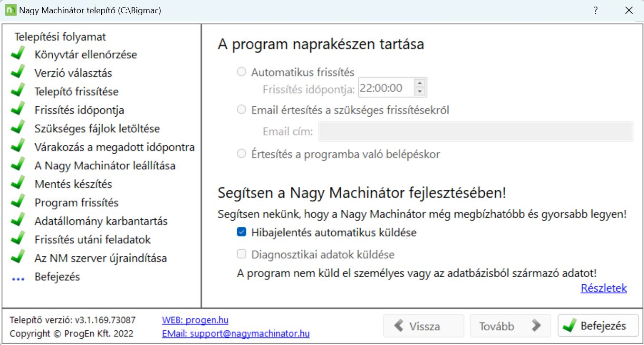Image resolution: width=644 pixels, height=345 pixels.
Task: Select Az NM szerver újraindítása step text
Action: coord(101,258)
